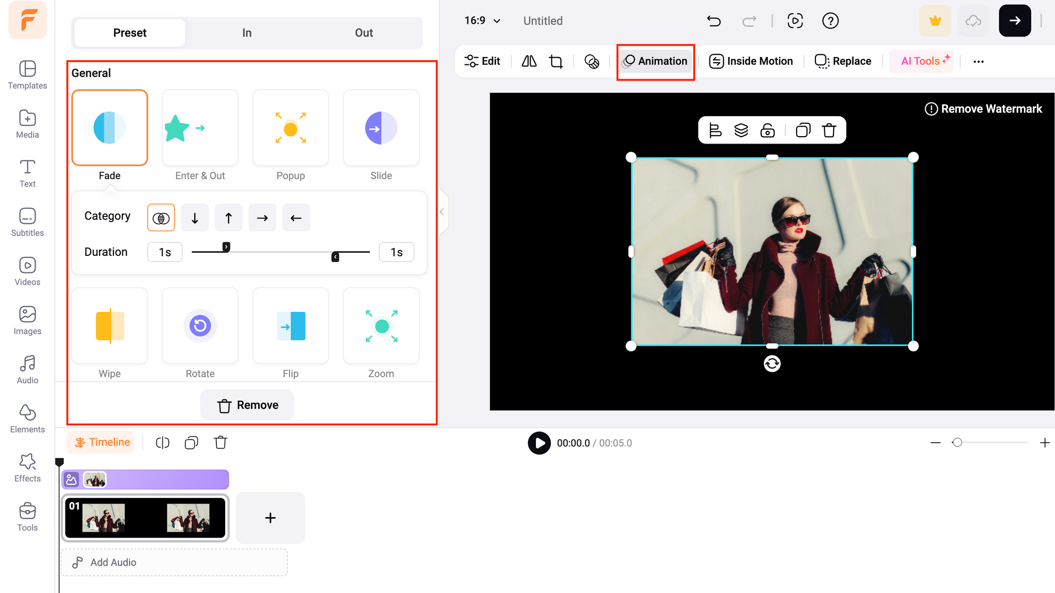Click the flip horizontal mirror icon
The height and width of the screenshot is (593, 1055).
point(529,61)
